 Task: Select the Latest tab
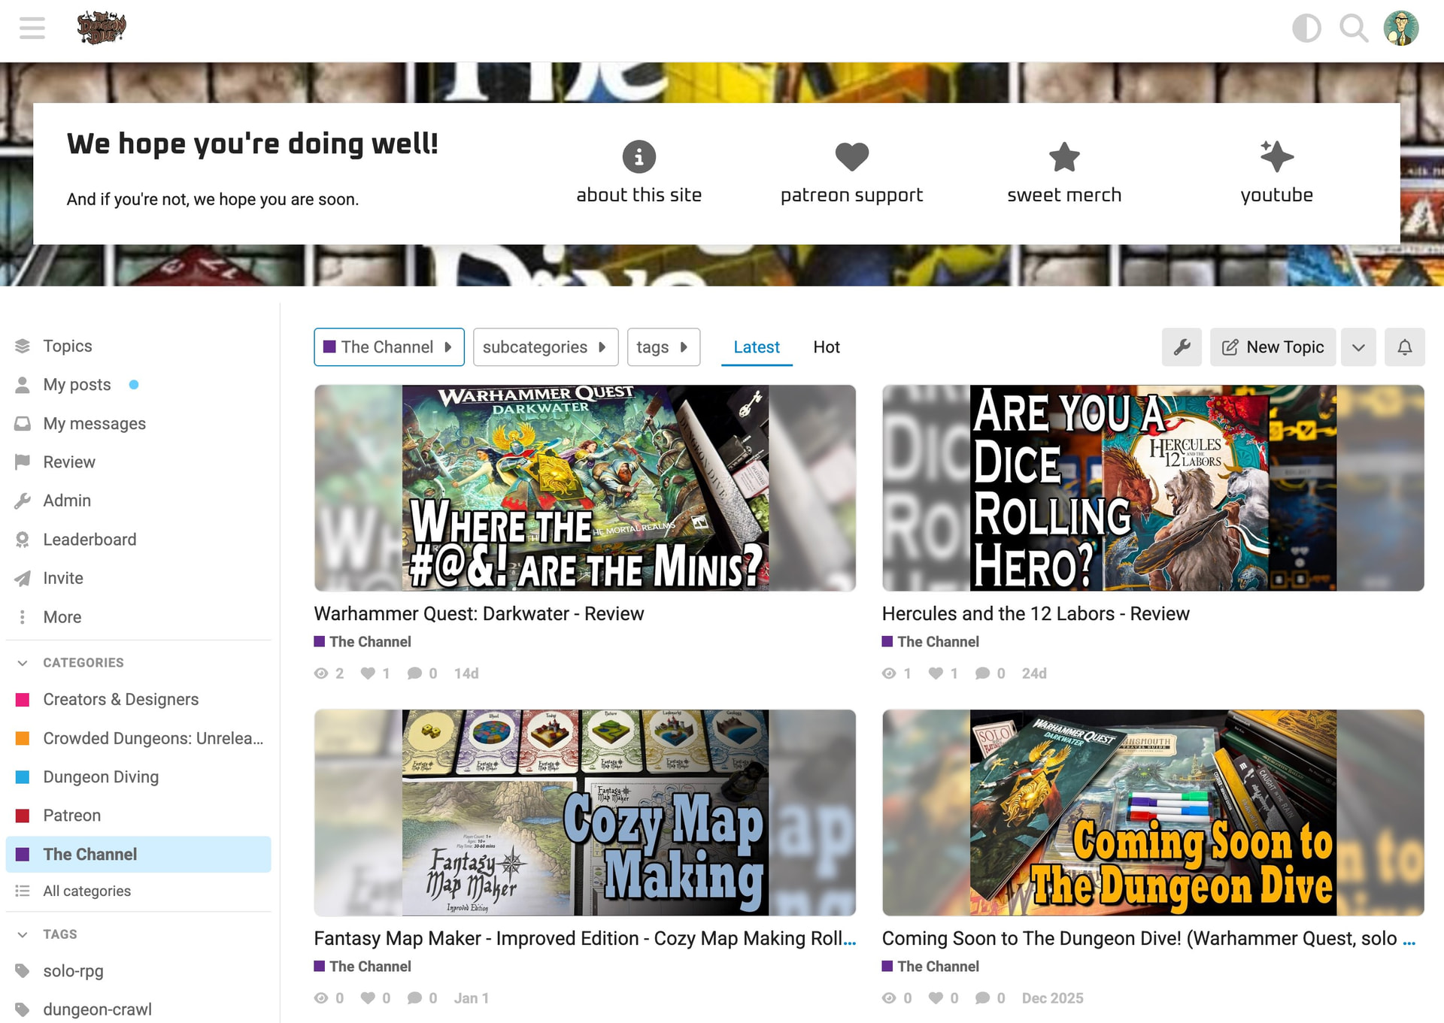tap(756, 347)
